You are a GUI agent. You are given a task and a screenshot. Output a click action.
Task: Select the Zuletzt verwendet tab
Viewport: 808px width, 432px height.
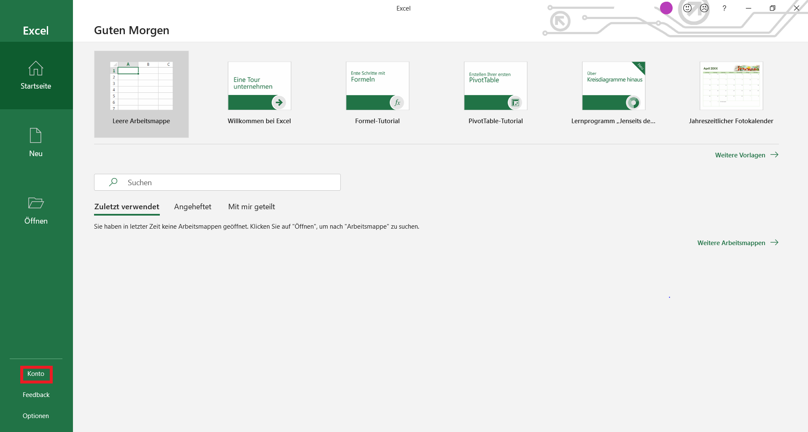[x=127, y=207]
